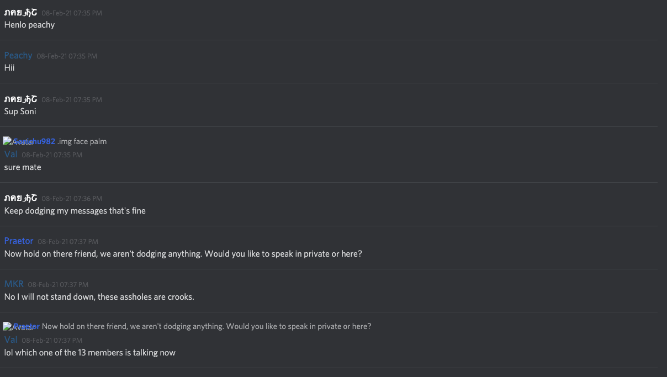The width and height of the screenshot is (667, 377).
Task: Click the '.img face palm' replied message preview
Action: (82, 141)
